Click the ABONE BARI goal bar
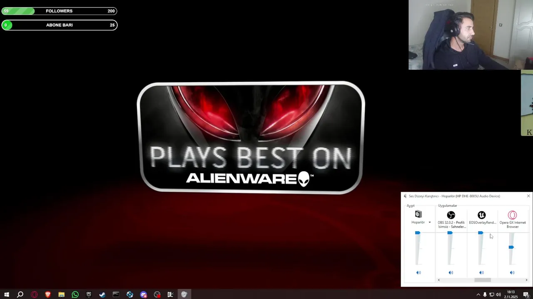The height and width of the screenshot is (299, 533). click(x=59, y=25)
